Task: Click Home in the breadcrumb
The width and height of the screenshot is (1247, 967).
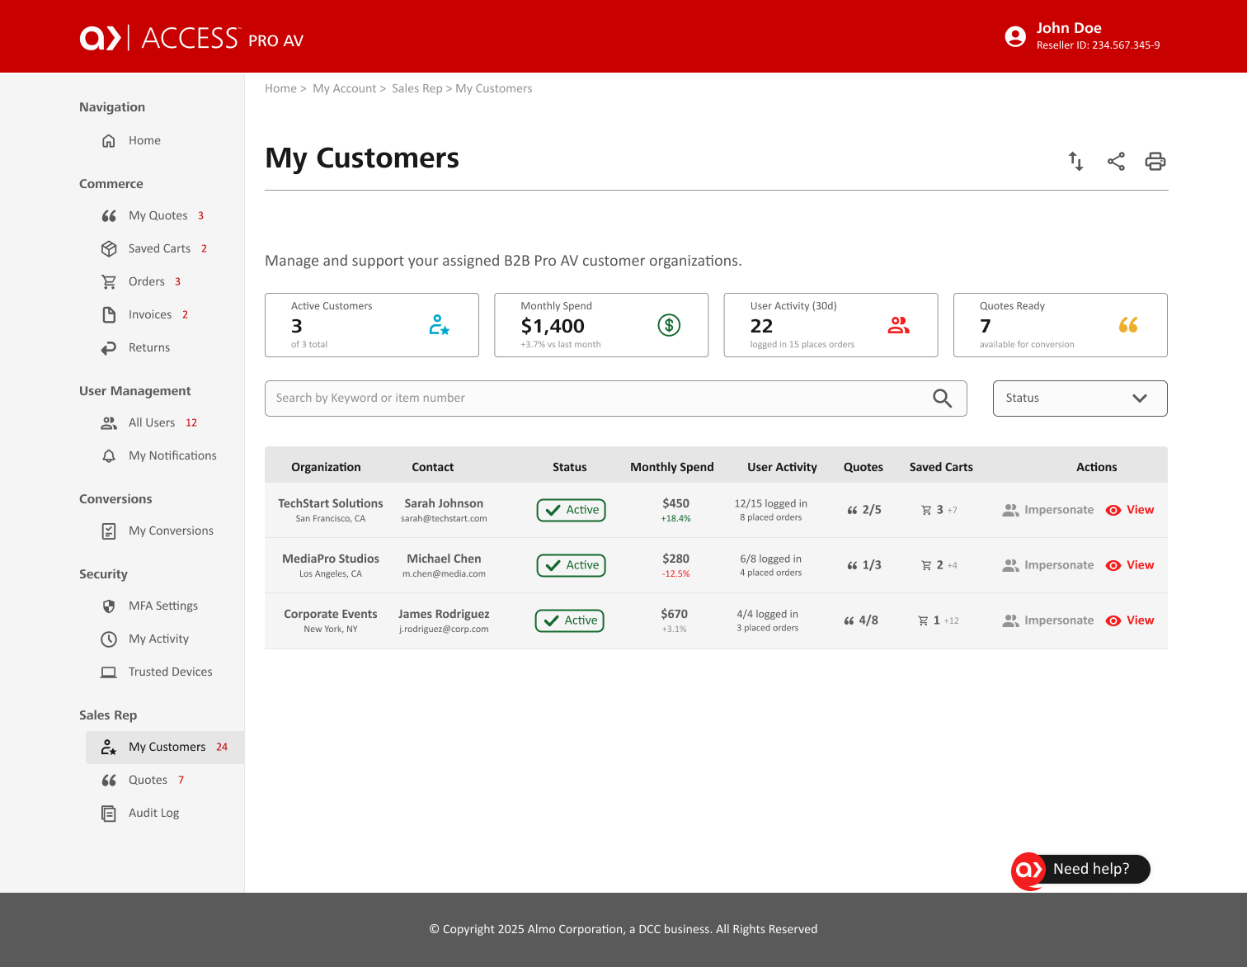Action: tap(280, 89)
